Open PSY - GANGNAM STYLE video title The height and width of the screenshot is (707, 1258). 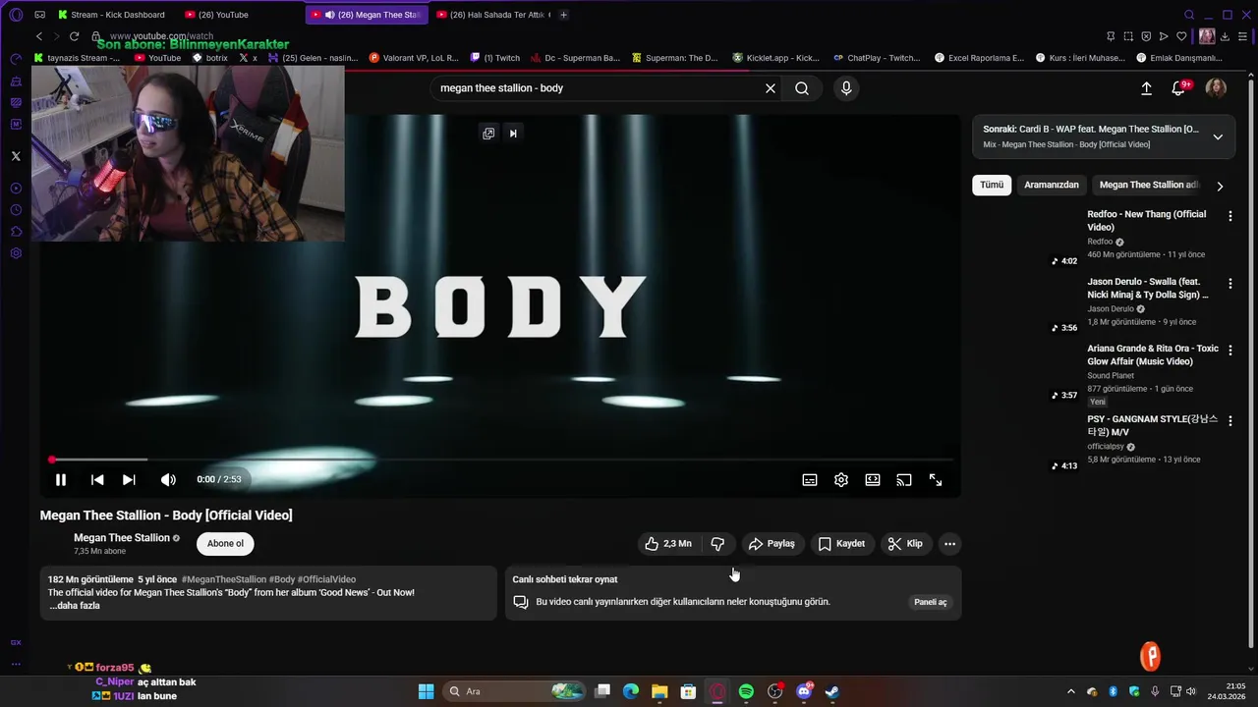point(1152,425)
